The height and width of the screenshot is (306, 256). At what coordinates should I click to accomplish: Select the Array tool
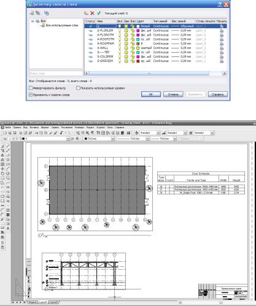click(2, 164)
